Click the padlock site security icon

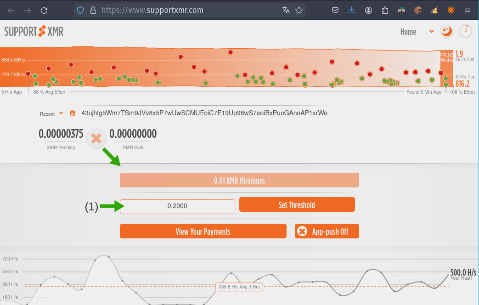[x=93, y=11]
